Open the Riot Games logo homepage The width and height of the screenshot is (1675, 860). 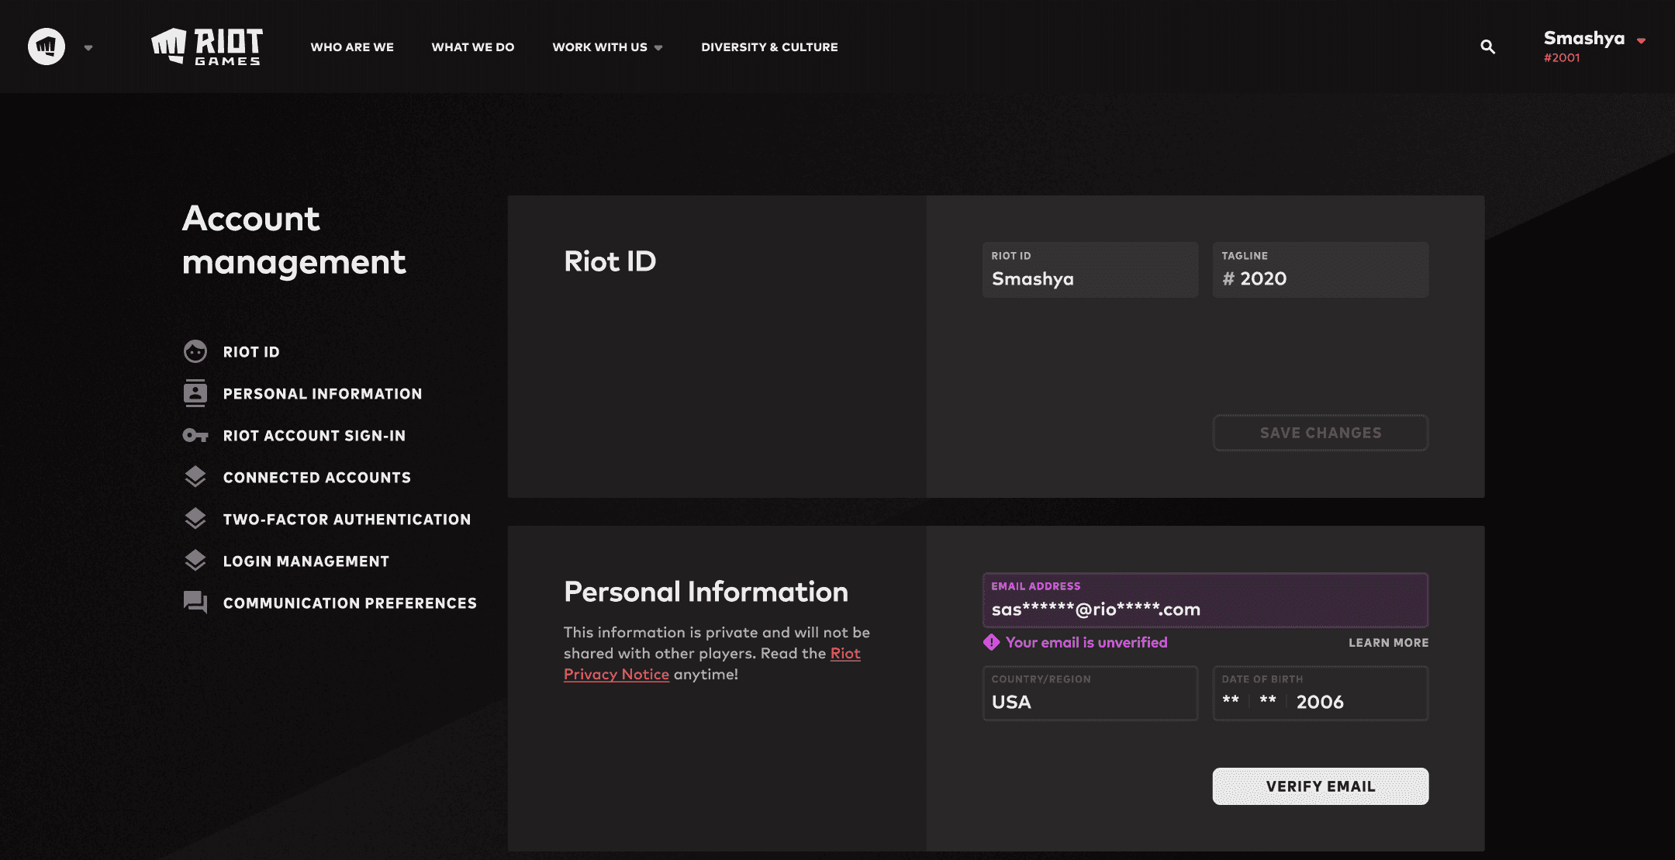(207, 47)
